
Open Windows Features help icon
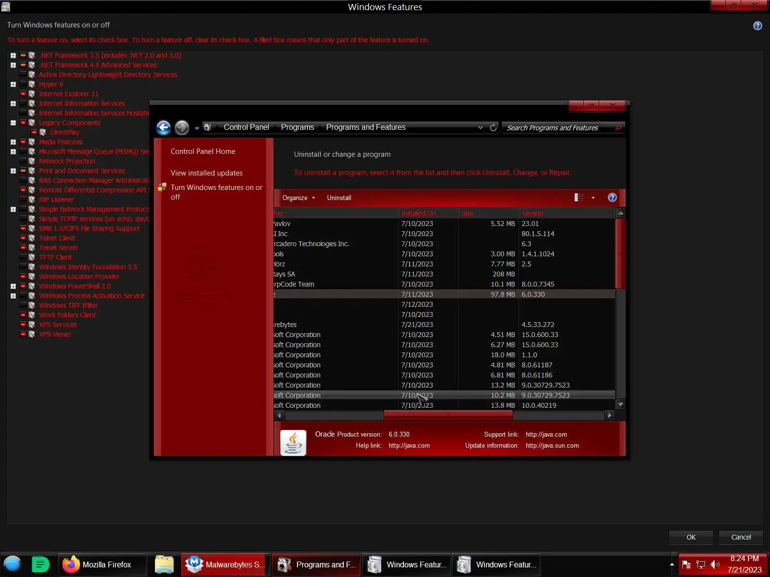click(757, 26)
